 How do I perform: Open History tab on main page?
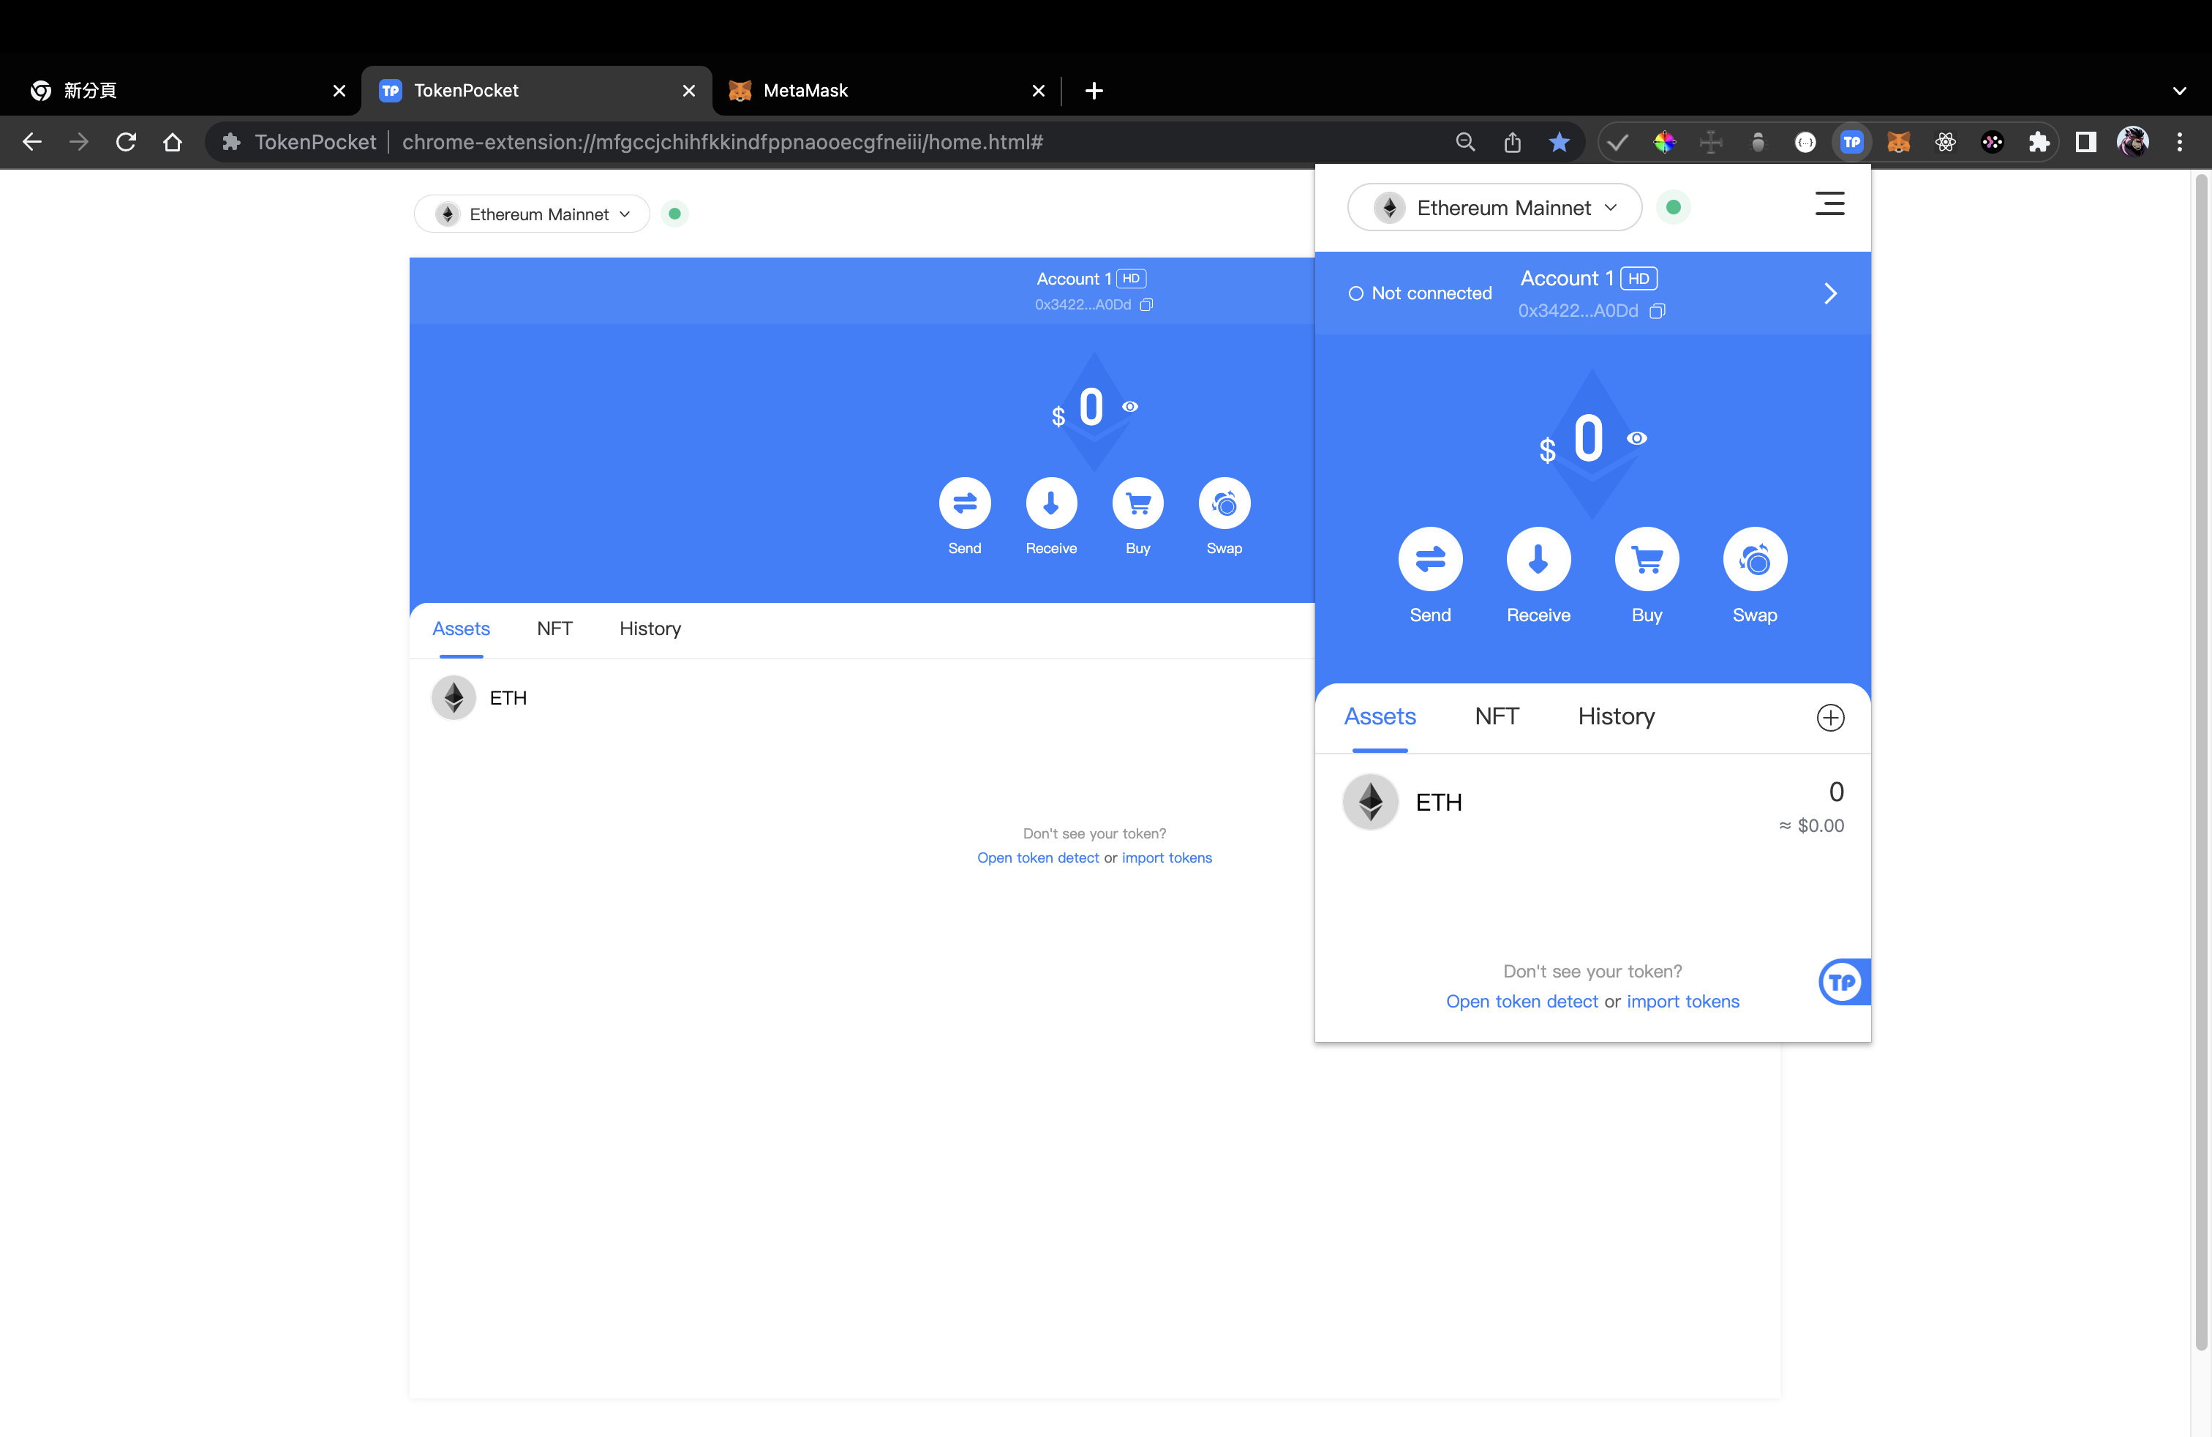coord(650,629)
